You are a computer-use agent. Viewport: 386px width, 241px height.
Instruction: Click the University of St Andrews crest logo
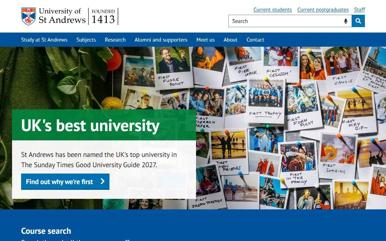coord(29,16)
